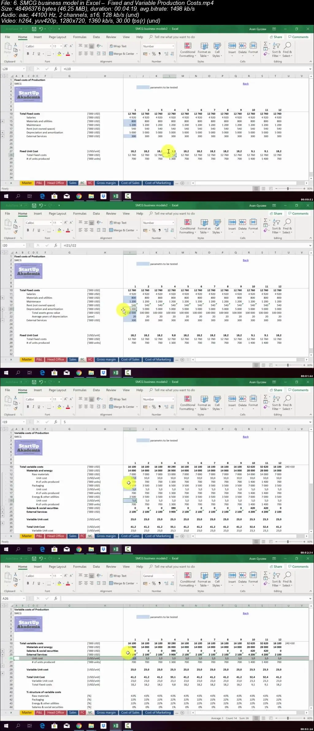Viewport: 314px width, 731px height.
Task: Open font size 11 dropdown in the I19 frame
Action: coord(61,399)
